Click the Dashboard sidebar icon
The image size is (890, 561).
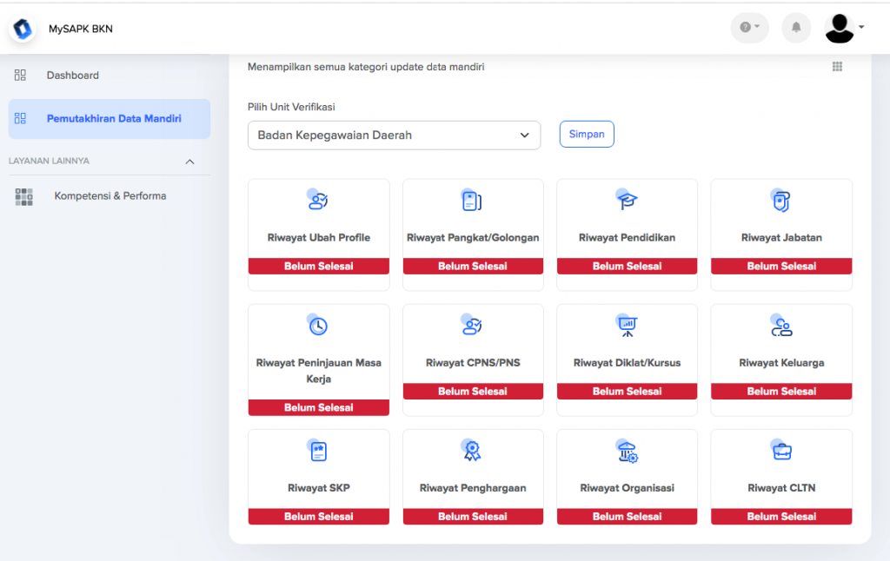click(21, 75)
